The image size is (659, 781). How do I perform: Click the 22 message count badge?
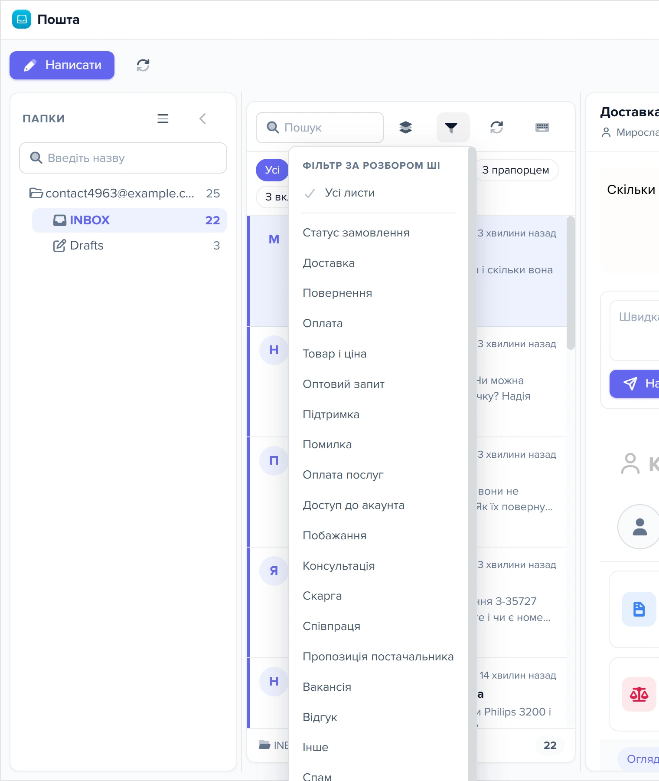pyautogui.click(x=550, y=745)
